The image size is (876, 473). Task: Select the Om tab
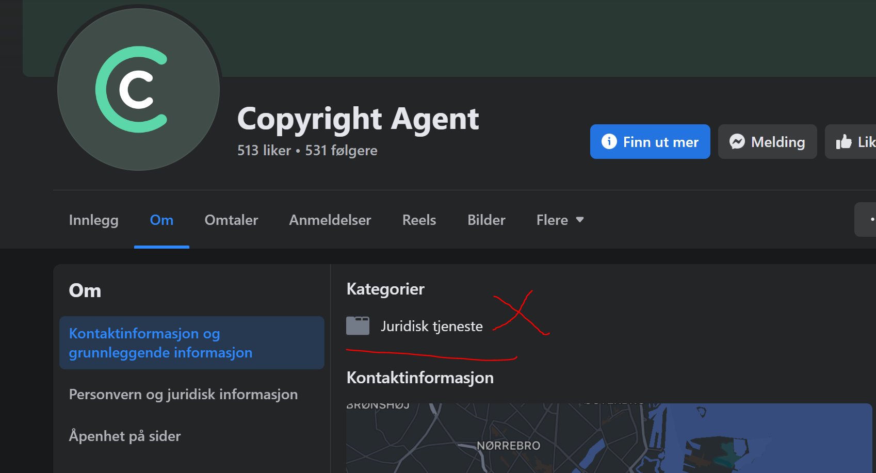click(161, 220)
